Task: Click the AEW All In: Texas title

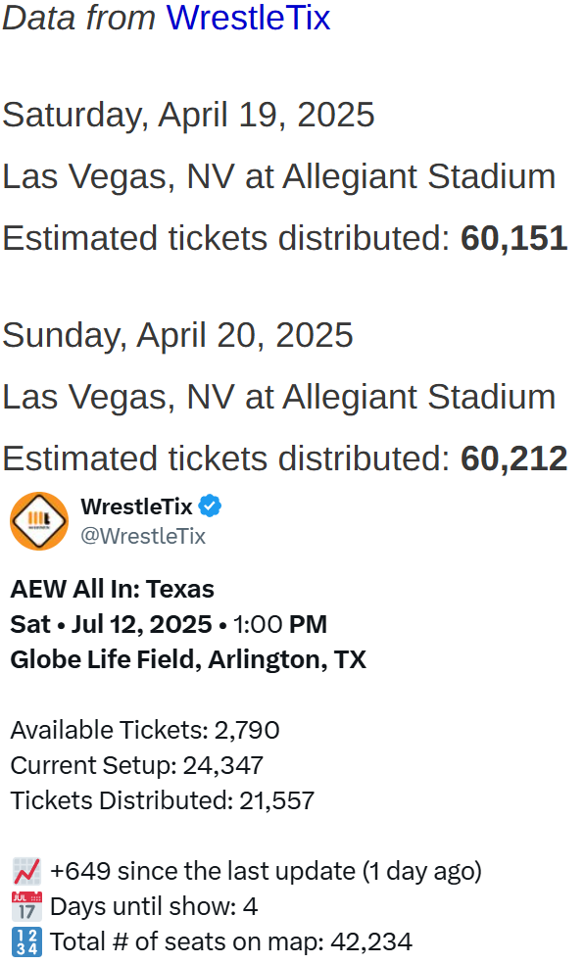Action: [112, 589]
